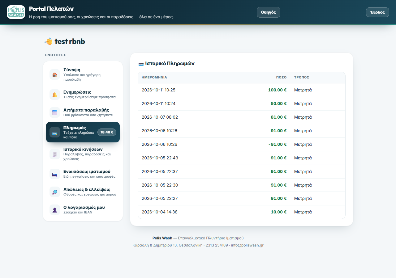Viewport: 396px width, 278px height.
Task: Click the waving hand emoji near test rbnb
Action: [x=49, y=41]
